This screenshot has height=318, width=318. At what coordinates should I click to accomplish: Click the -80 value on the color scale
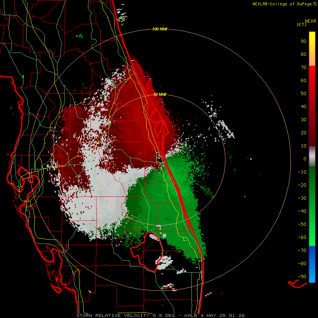click(x=302, y=264)
